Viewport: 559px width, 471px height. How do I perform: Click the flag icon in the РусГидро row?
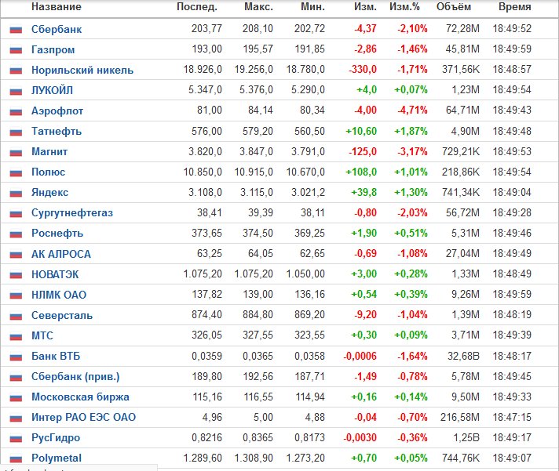(16, 438)
